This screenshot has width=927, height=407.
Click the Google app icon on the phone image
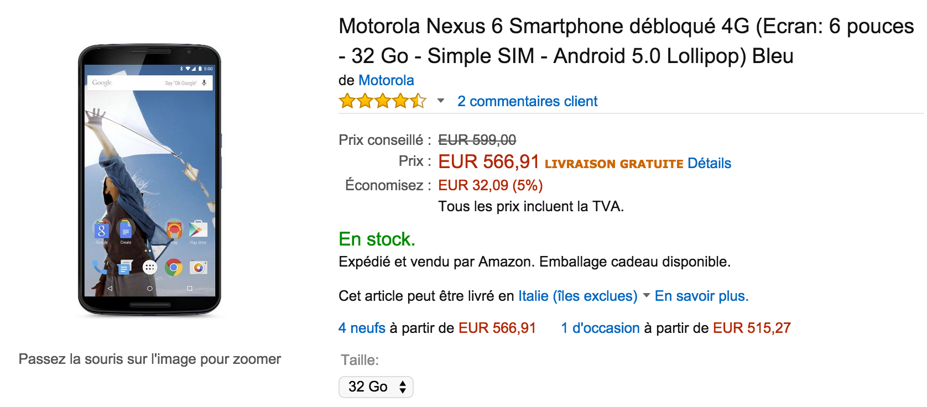pos(101,230)
